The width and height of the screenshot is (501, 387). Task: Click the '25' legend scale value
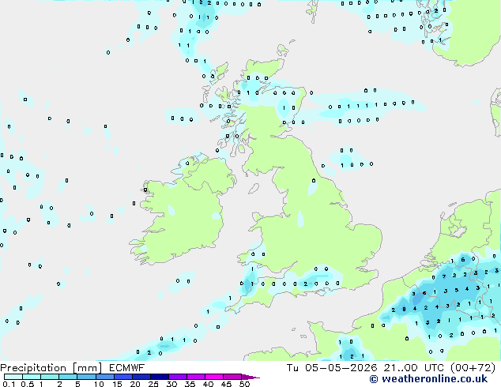tap(153, 384)
